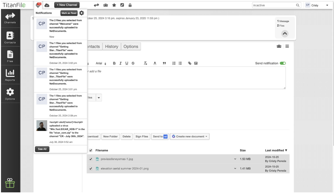Viewport: 334px width, 194px height.
Task: Open Options in the sidebar
Action: pos(10,94)
